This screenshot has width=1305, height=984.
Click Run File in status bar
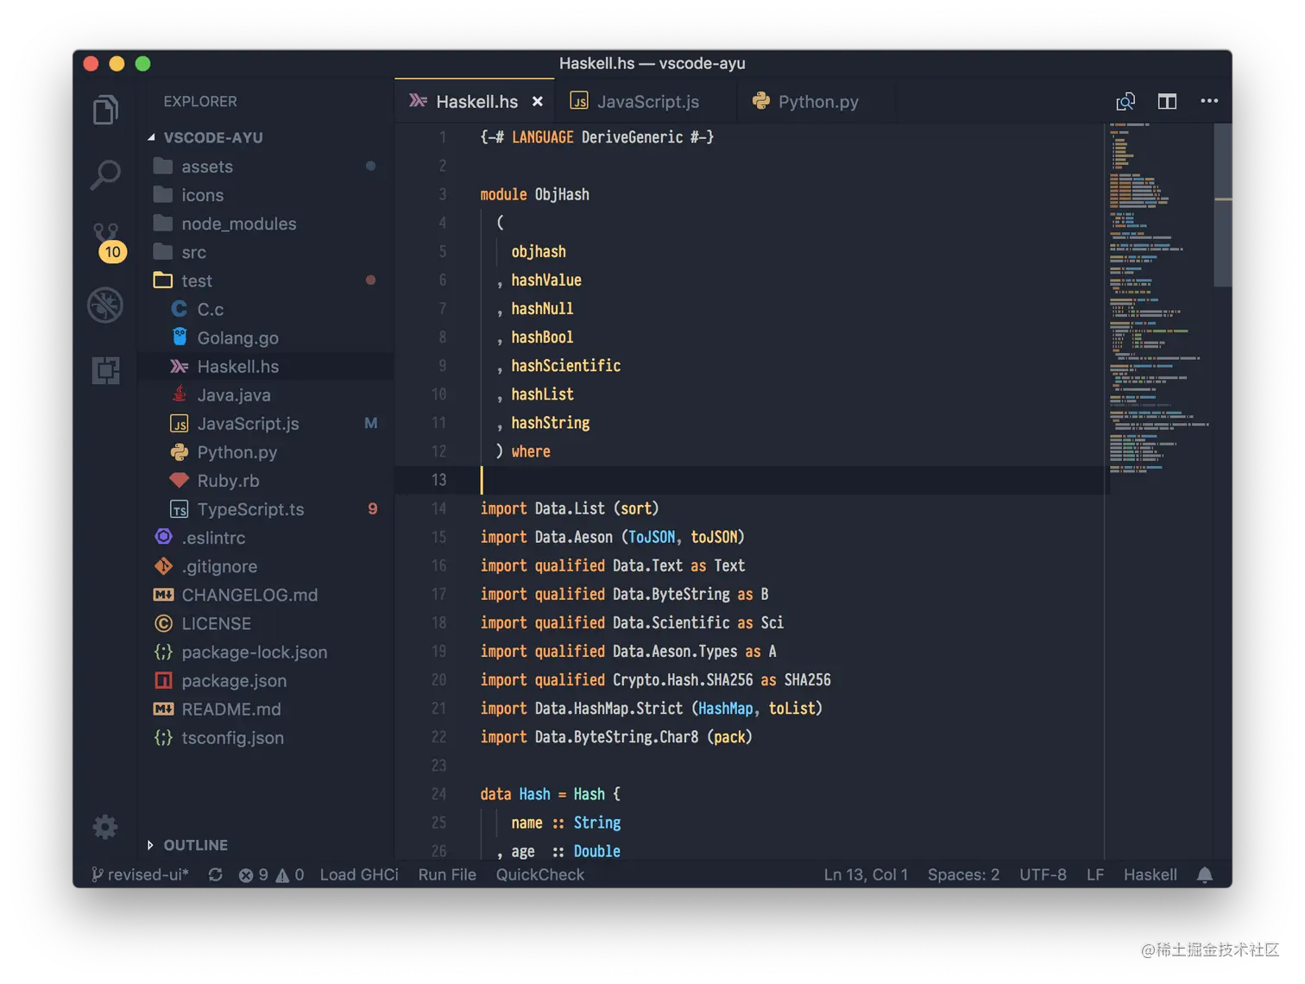[447, 874]
